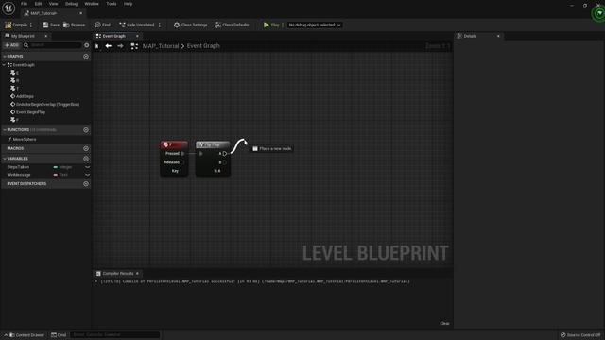Collapse the EventGraph tree item
Viewport: 605px width, 340px height.
[4, 65]
